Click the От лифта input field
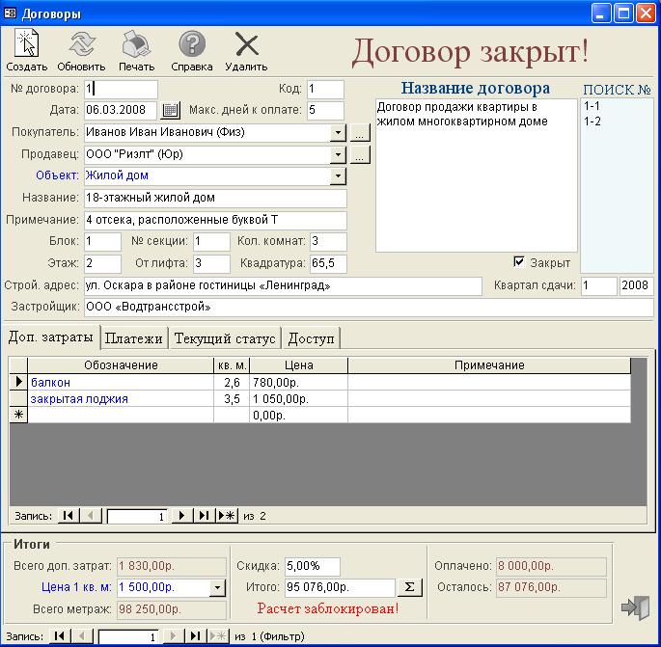The height and width of the screenshot is (647, 661). (211, 263)
